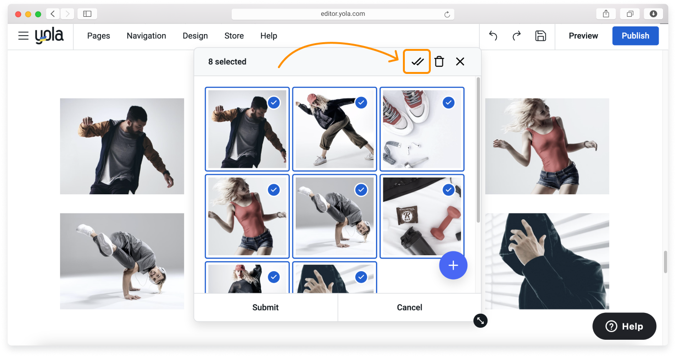This screenshot has height=357, width=676.
Task: Undo the last change
Action: tap(493, 36)
